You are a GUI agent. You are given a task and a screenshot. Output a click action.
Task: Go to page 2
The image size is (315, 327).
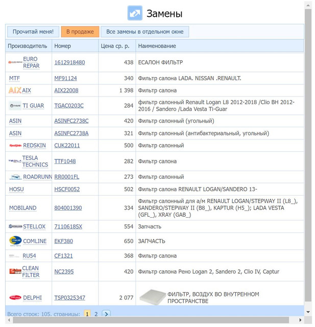click(96, 314)
